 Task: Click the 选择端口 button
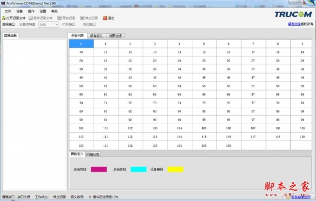click(8, 25)
